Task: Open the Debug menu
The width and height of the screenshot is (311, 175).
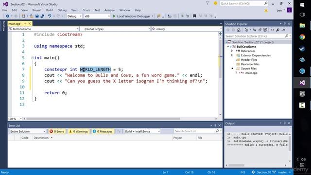Action: point(62,10)
